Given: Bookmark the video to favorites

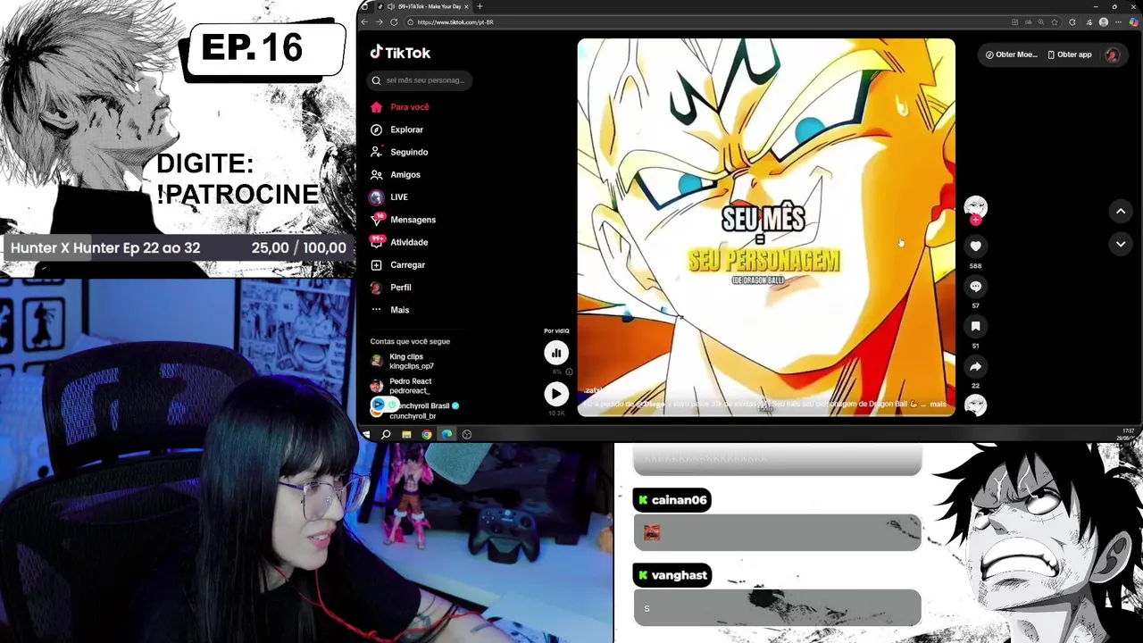Looking at the screenshot, I should click(x=975, y=327).
